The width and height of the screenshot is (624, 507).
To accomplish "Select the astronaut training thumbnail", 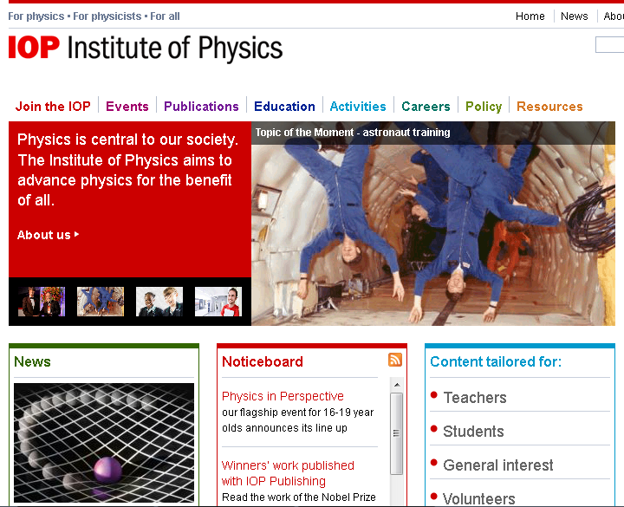I will (x=101, y=302).
